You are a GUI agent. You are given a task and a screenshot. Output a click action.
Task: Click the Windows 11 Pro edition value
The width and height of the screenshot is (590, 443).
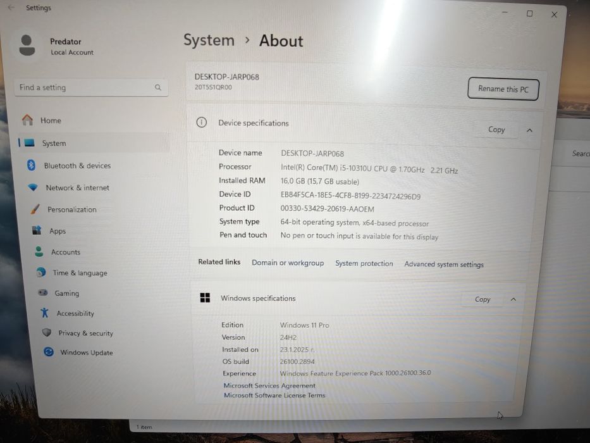point(304,325)
